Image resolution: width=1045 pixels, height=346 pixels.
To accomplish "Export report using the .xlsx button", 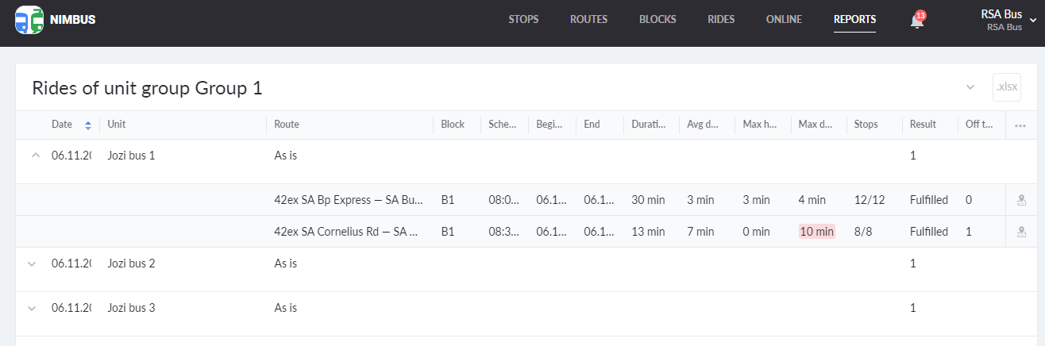I will (x=1006, y=86).
